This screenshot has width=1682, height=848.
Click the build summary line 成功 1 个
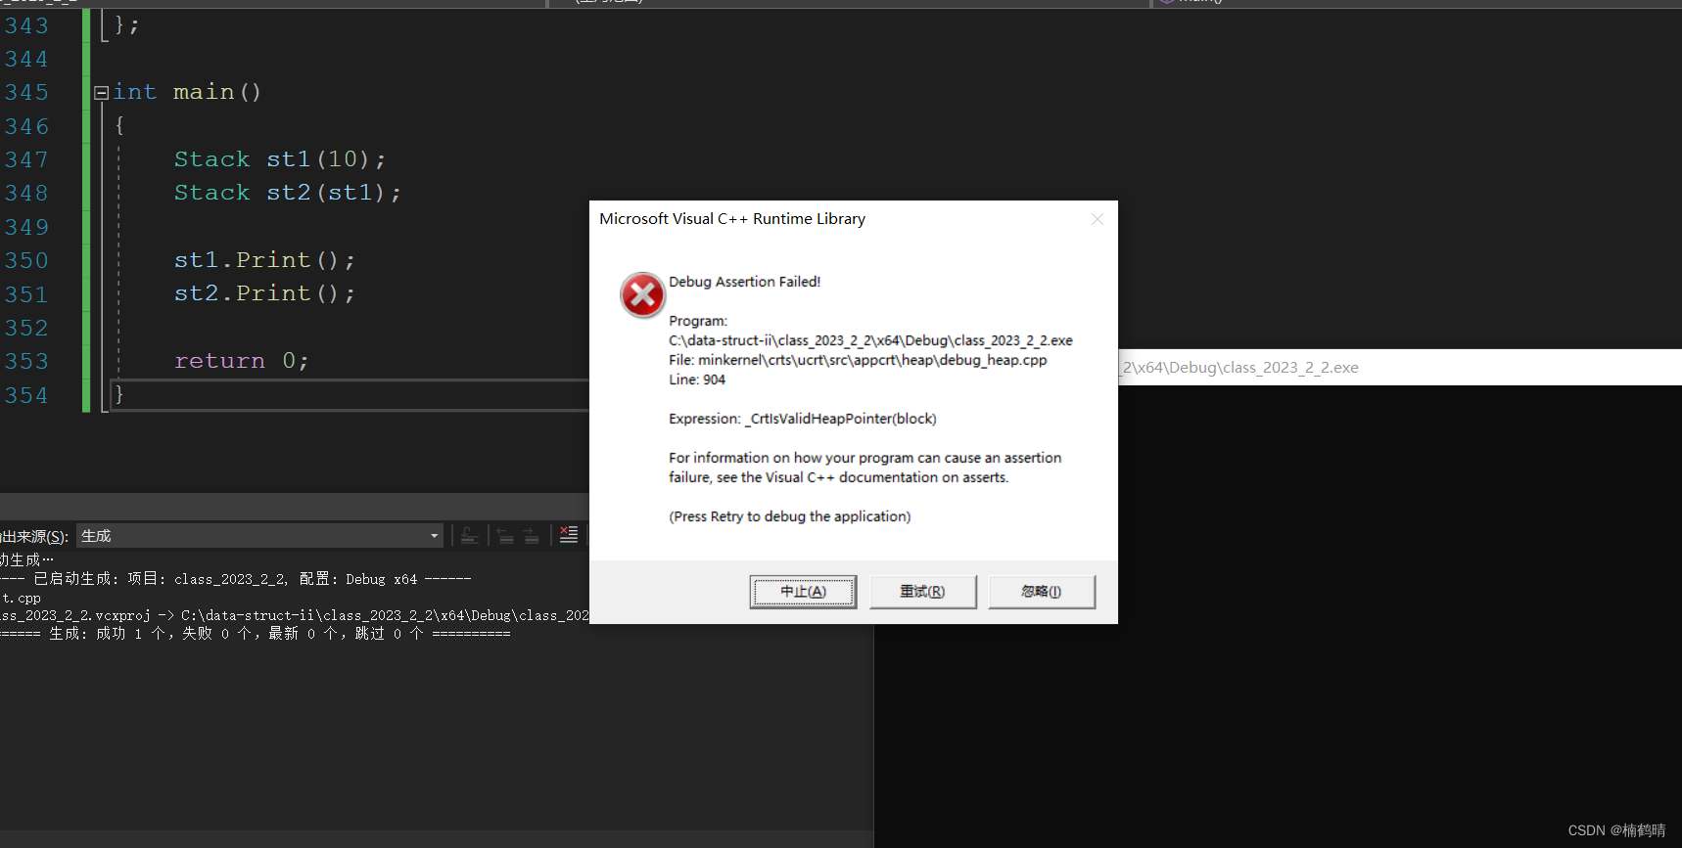255,634
